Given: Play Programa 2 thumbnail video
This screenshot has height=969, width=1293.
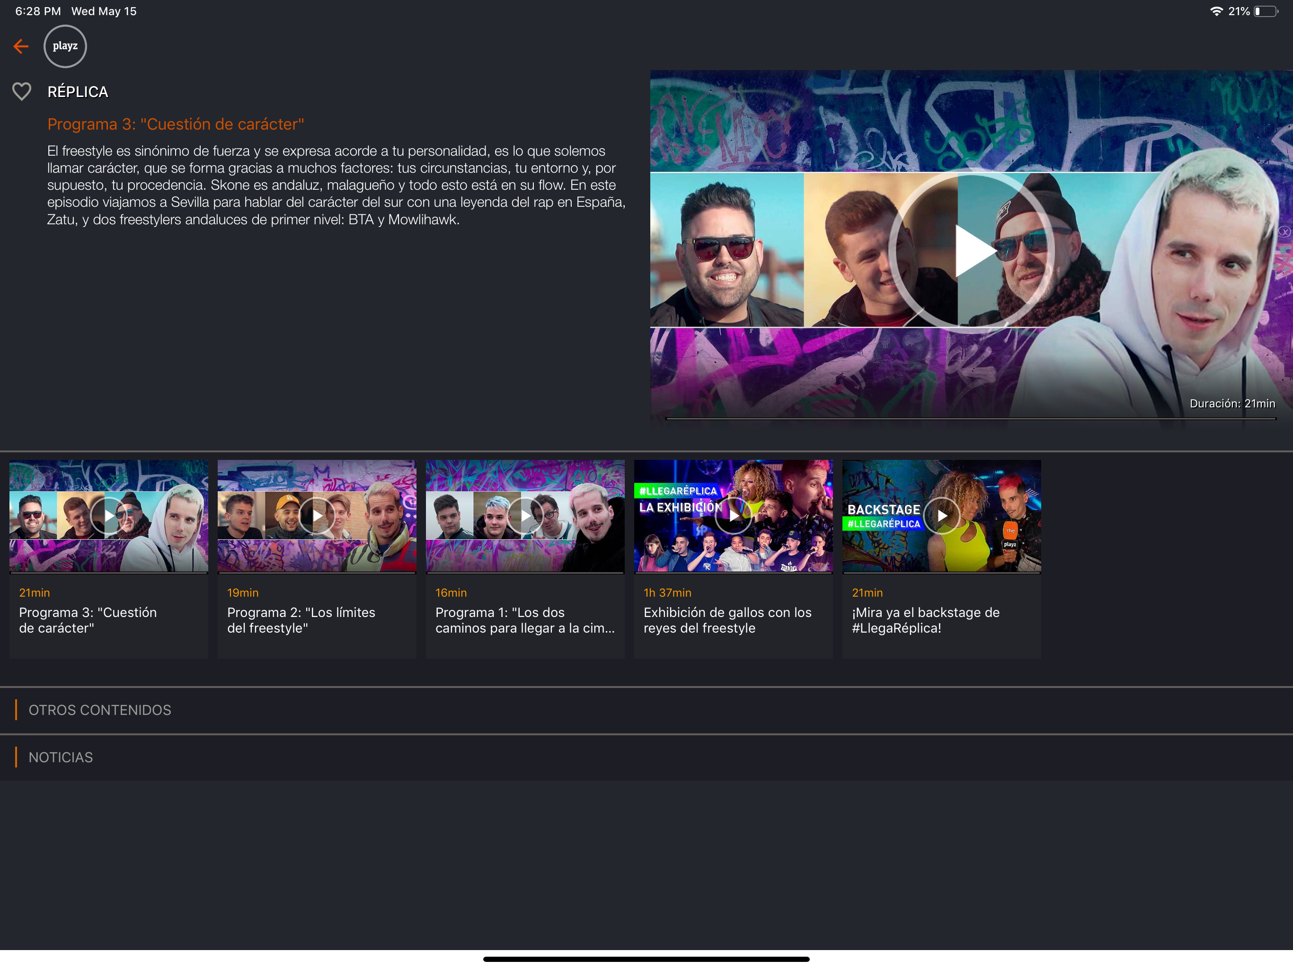Looking at the screenshot, I should pos(316,515).
